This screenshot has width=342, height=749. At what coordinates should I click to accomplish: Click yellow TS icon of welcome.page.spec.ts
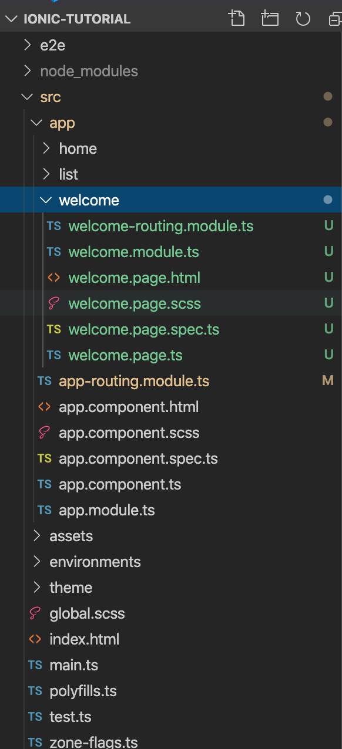point(54,329)
